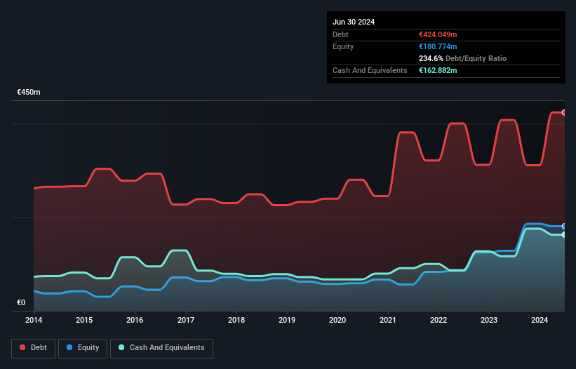The width and height of the screenshot is (576, 369).
Task: Click the 2017 x-axis label
Action: pyautogui.click(x=186, y=320)
